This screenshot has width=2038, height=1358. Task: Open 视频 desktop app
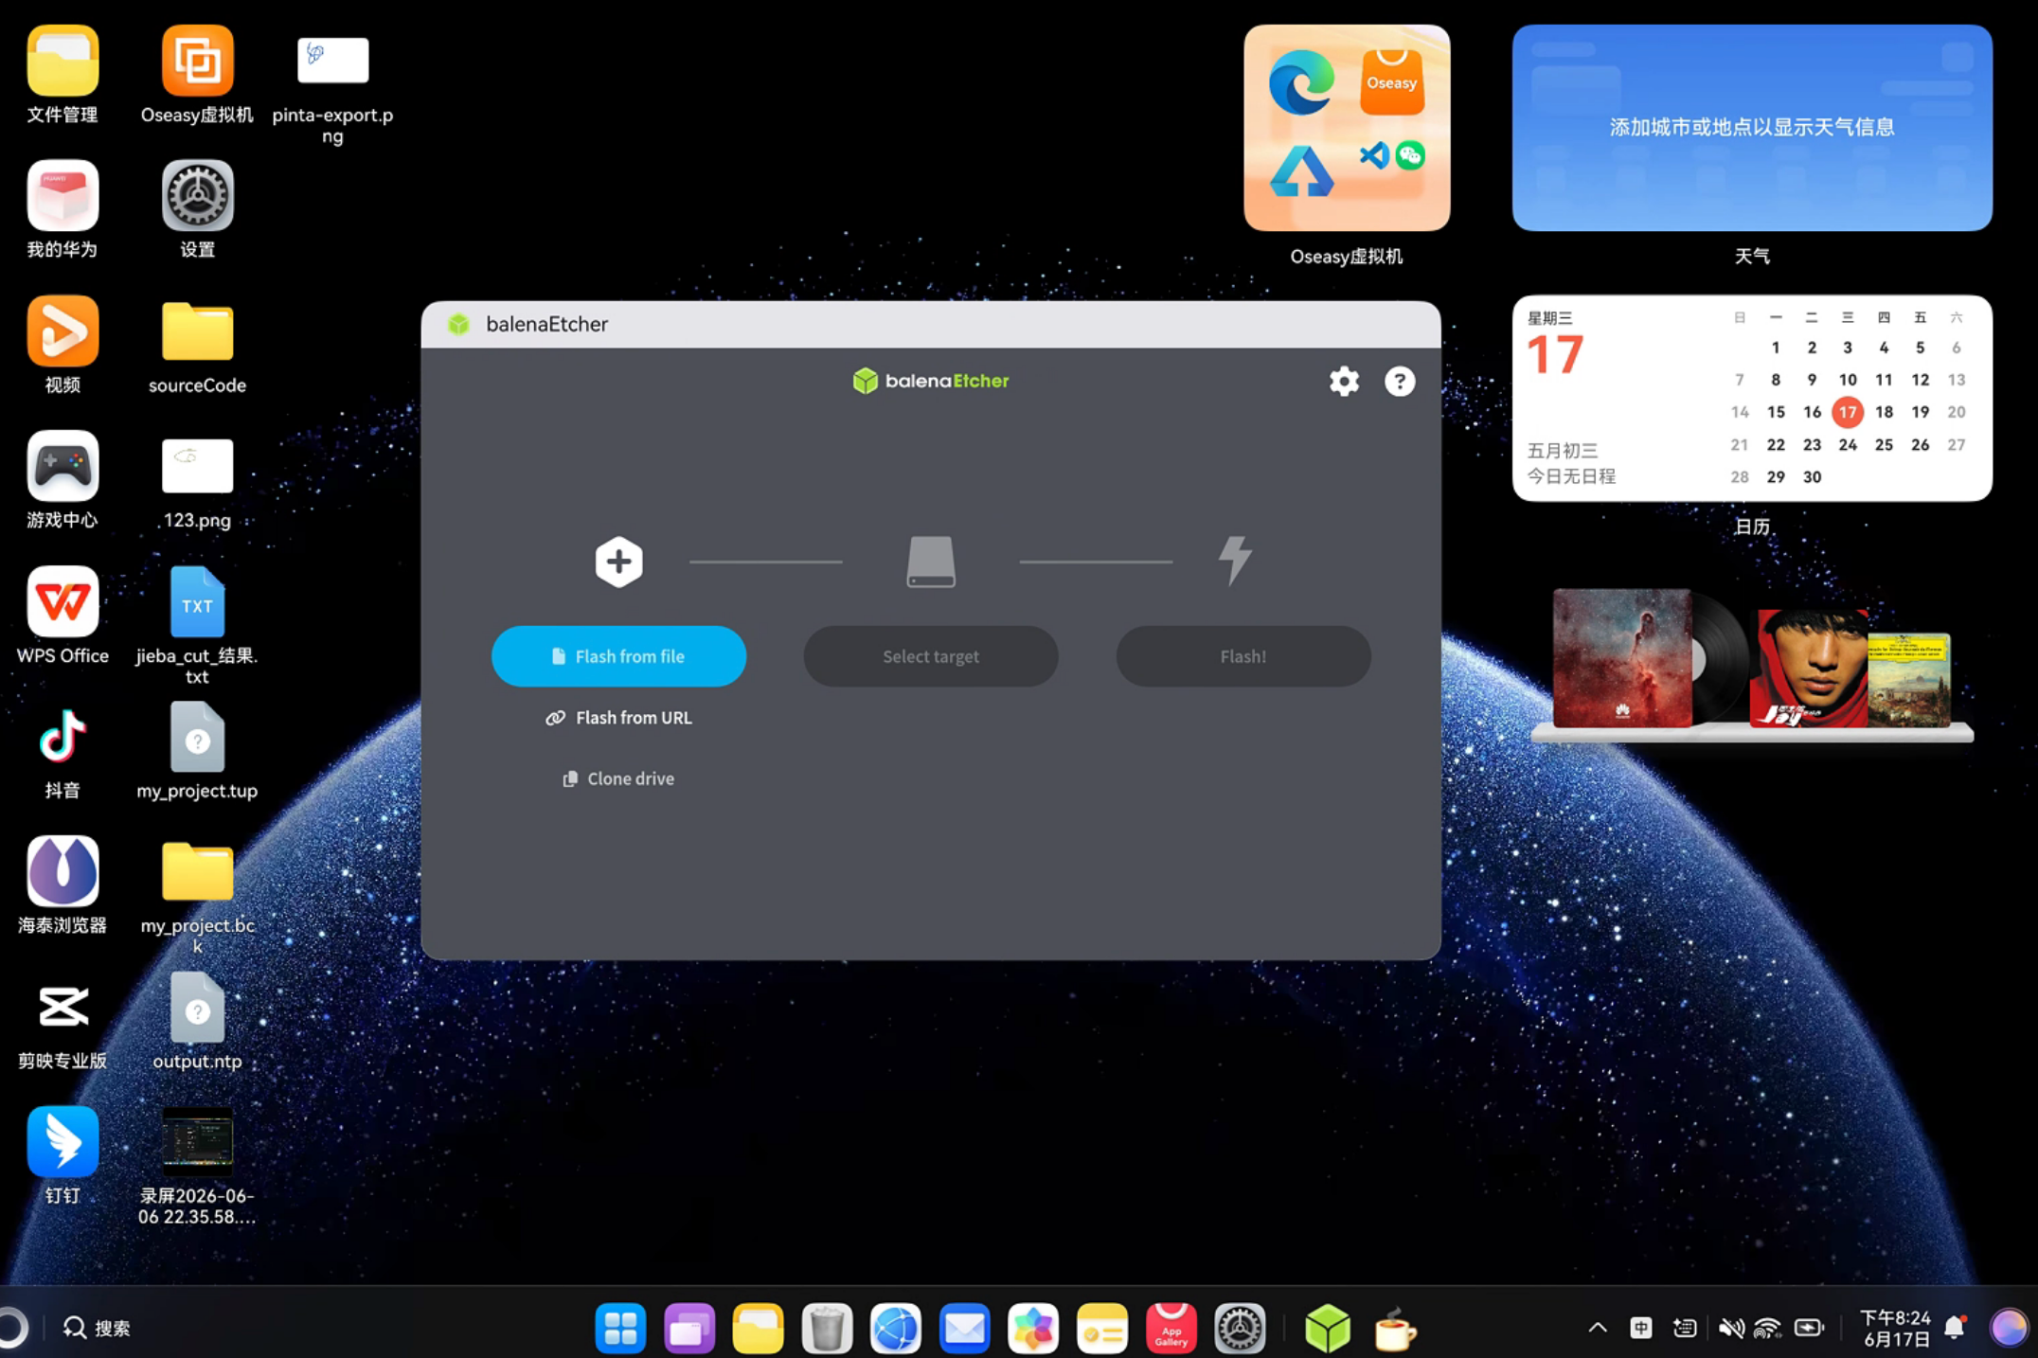point(63,346)
